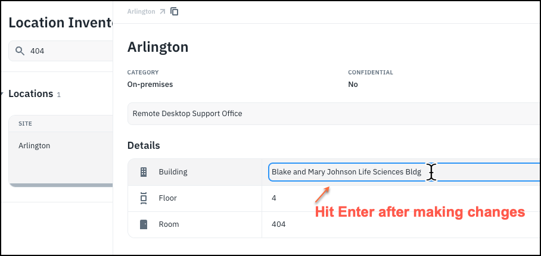
Task: Click the Room value 404
Action: pos(278,224)
